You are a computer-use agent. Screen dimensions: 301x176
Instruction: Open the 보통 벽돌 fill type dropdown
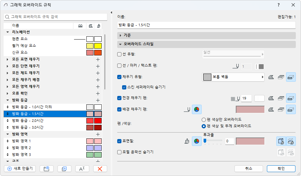[x=233, y=77]
